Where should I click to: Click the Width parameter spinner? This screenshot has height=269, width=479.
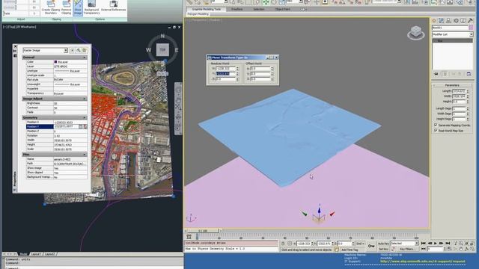468,96
